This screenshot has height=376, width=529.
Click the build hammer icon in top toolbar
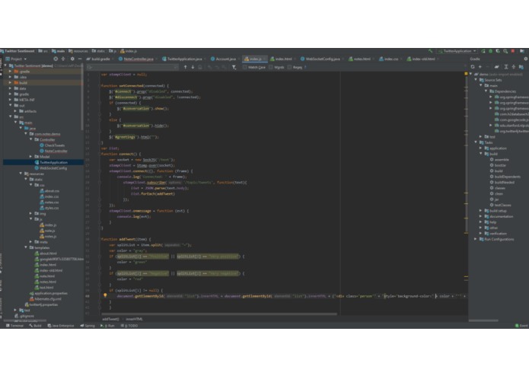[x=431, y=51]
